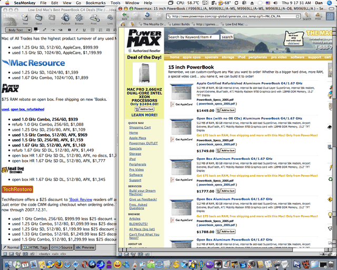Switch to the Preview tab

(85, 247)
